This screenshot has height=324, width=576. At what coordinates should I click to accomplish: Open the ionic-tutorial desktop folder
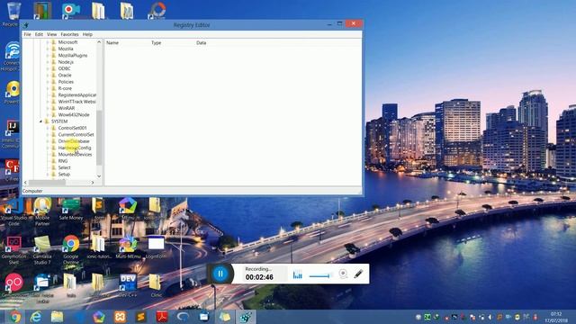98,247
